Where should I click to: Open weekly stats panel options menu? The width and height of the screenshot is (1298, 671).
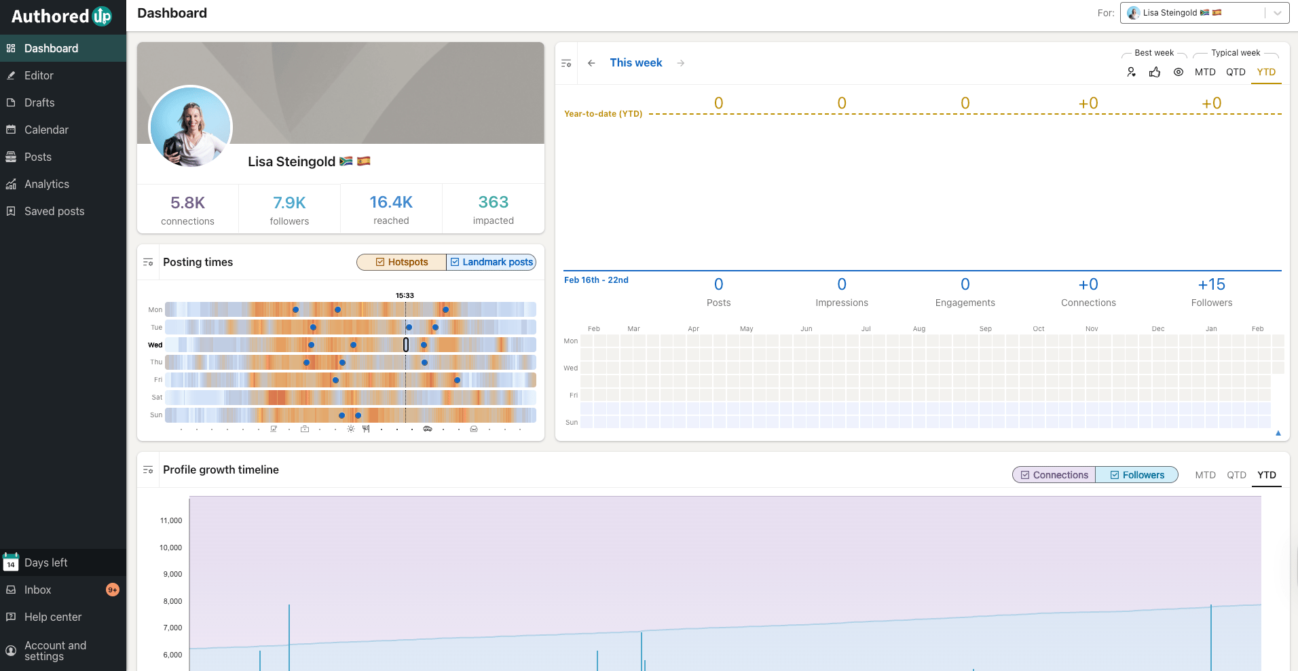pyautogui.click(x=566, y=63)
